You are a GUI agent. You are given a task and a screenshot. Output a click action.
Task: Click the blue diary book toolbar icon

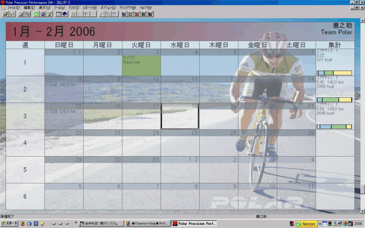pyautogui.click(x=65, y=14)
